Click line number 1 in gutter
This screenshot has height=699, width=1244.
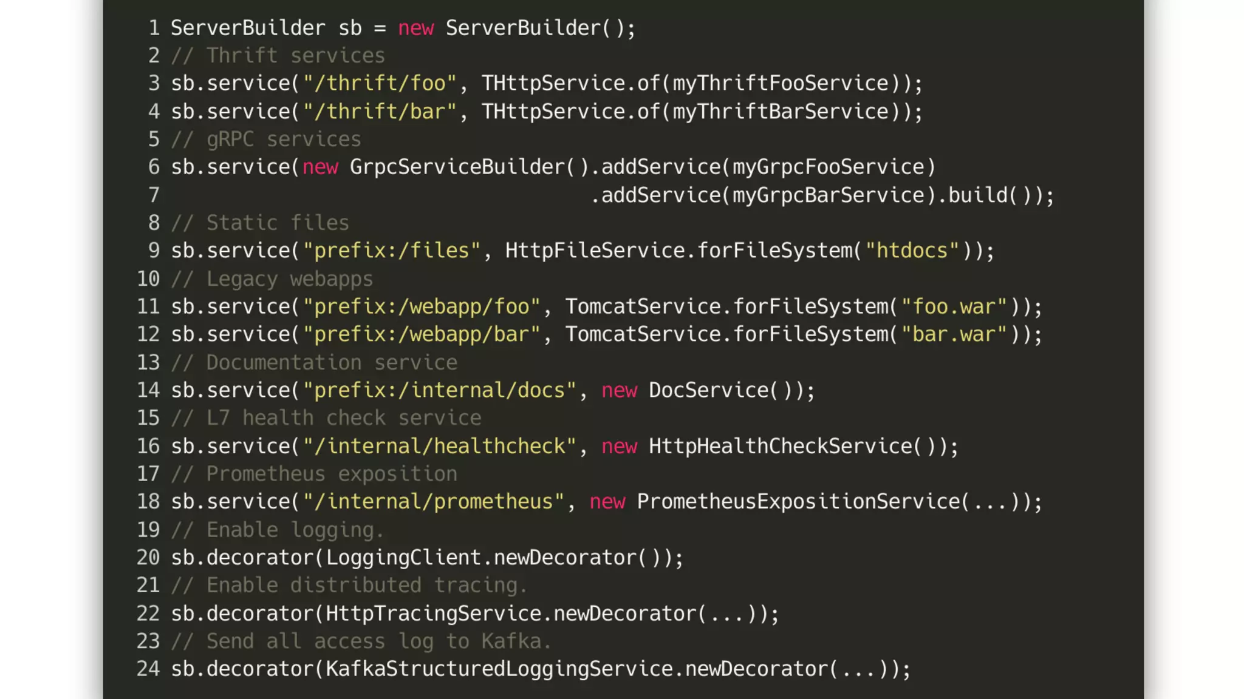(154, 28)
